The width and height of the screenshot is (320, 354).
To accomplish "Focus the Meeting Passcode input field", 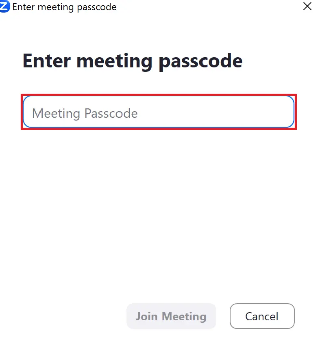I will [159, 112].
